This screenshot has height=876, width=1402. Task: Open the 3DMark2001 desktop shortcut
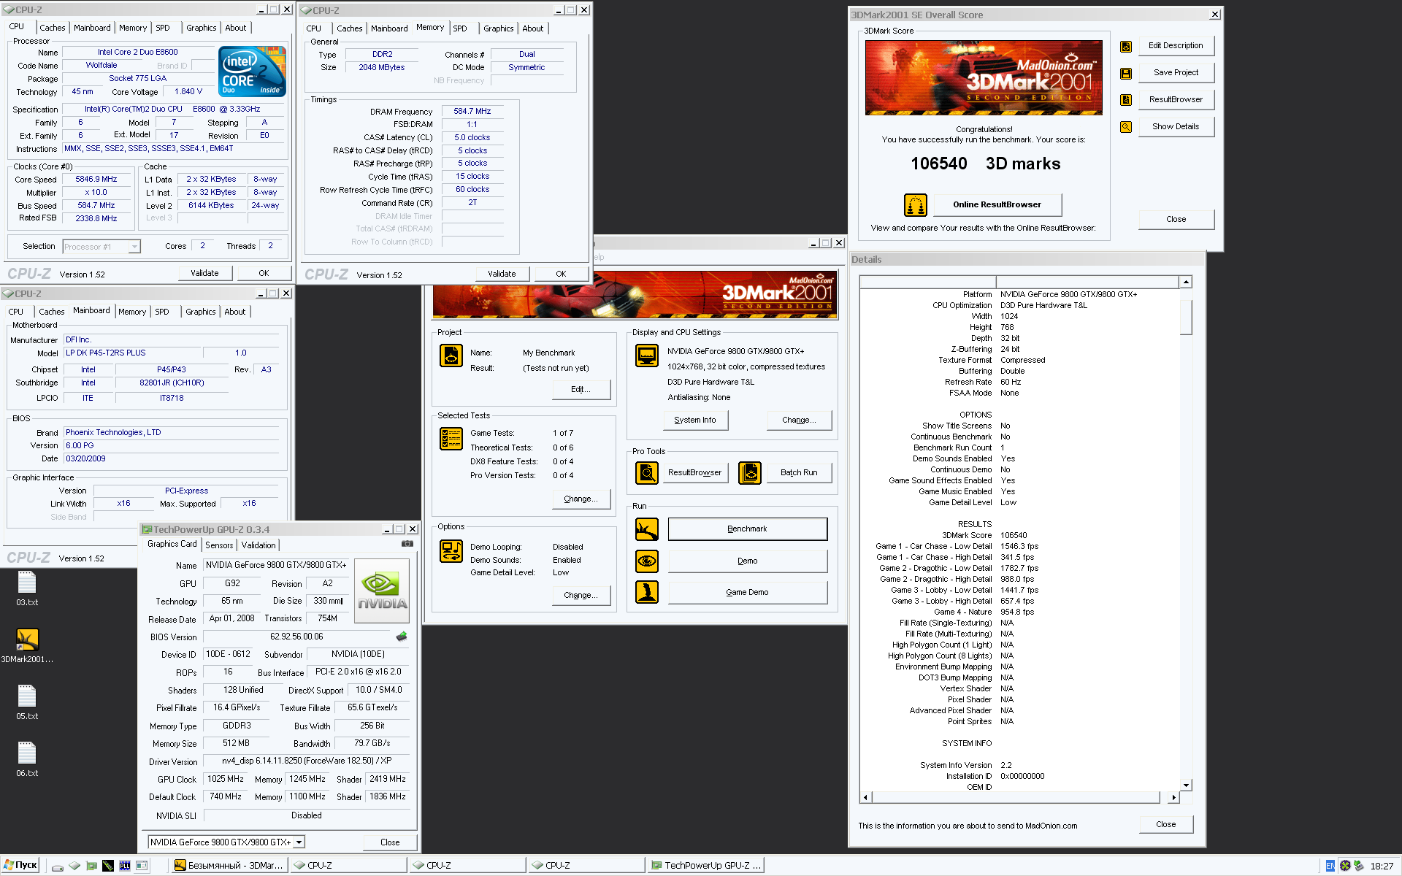click(27, 646)
